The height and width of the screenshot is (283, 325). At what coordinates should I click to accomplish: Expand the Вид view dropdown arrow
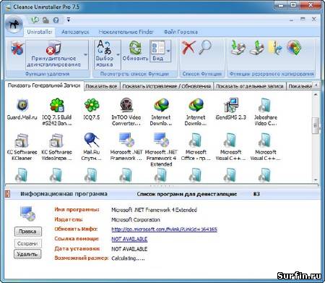[x=168, y=51]
